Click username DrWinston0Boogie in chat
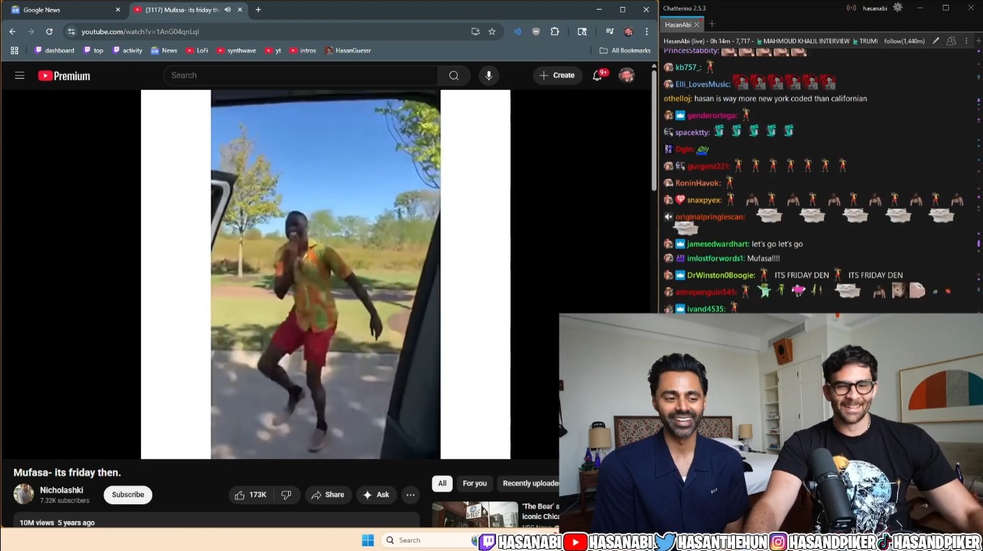This screenshot has height=551, width=983. (x=721, y=275)
